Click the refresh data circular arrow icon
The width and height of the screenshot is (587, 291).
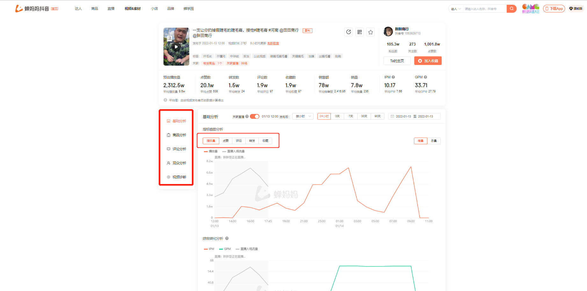[x=349, y=32]
